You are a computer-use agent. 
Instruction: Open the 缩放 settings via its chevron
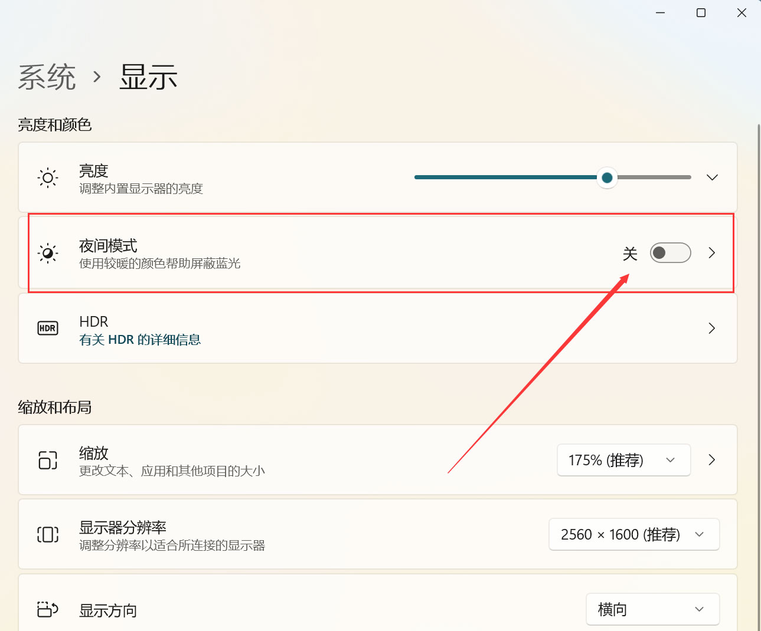tap(711, 460)
